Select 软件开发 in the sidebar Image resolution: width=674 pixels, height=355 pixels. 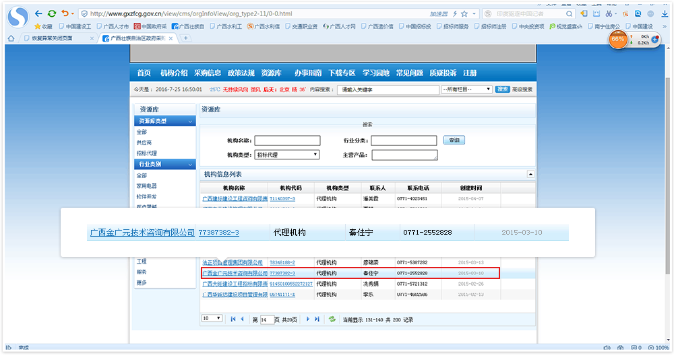tap(146, 197)
